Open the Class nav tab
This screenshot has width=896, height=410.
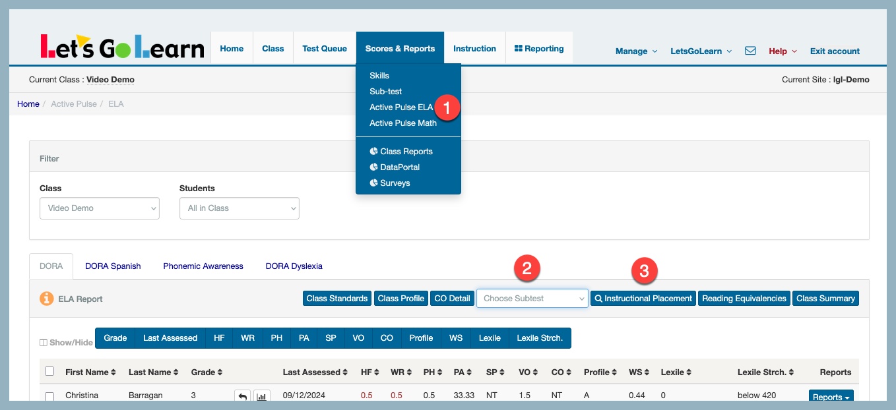pos(273,48)
